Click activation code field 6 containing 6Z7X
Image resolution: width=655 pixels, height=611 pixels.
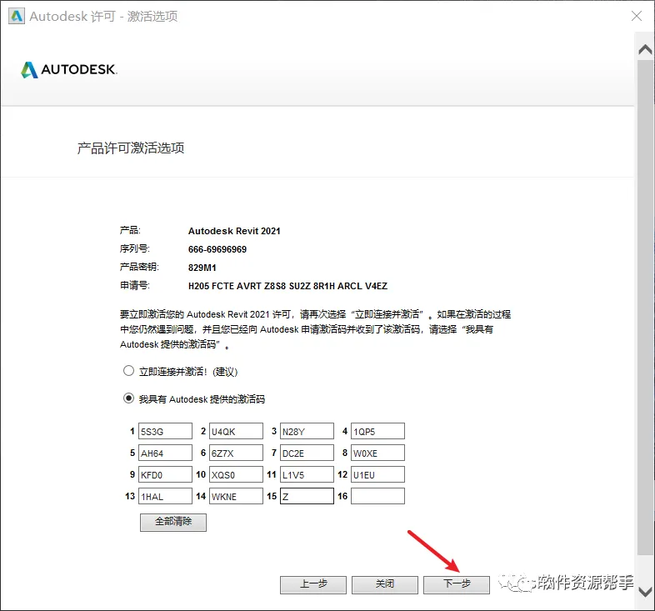(x=236, y=453)
